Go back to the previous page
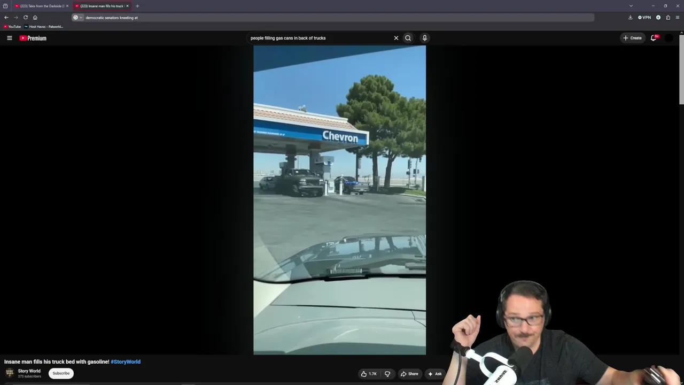This screenshot has height=385, width=684. 6,17
